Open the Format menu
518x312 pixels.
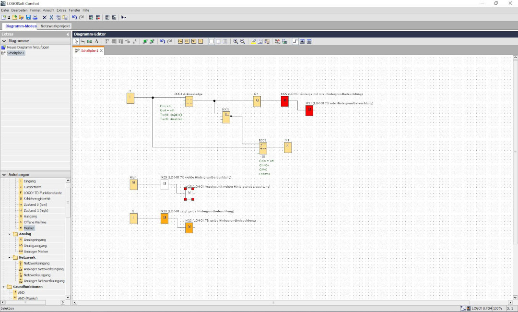pyautogui.click(x=35, y=10)
